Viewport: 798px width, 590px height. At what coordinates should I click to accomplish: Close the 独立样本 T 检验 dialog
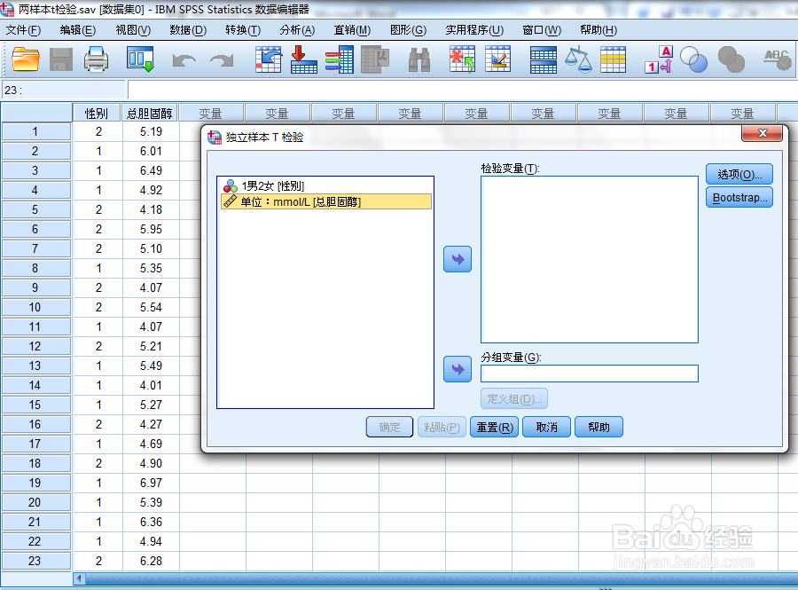(x=763, y=133)
